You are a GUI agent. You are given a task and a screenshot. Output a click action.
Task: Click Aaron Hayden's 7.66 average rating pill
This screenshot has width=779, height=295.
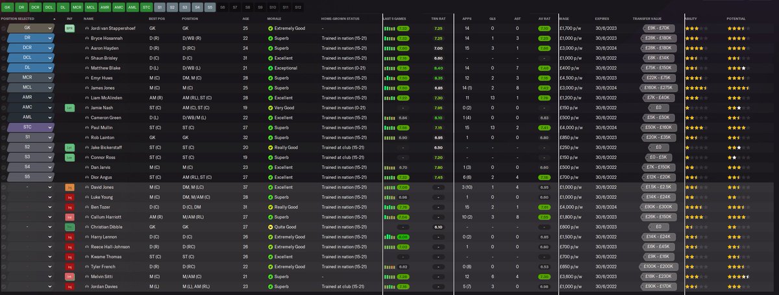pyautogui.click(x=545, y=49)
